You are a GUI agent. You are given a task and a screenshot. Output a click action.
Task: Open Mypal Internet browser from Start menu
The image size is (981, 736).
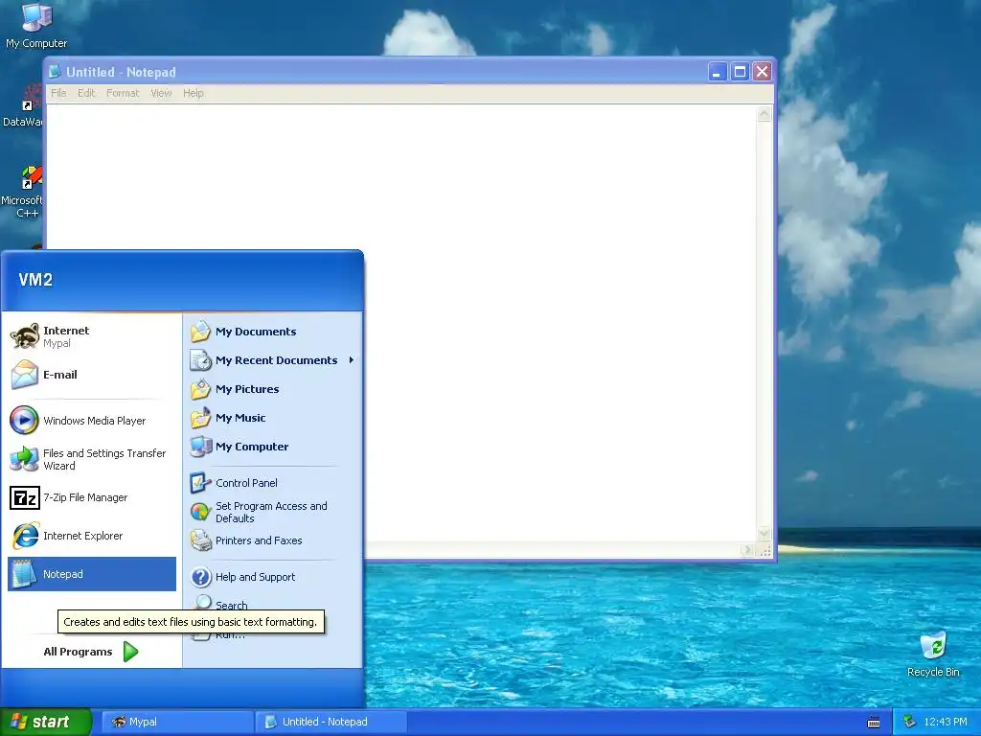92,336
